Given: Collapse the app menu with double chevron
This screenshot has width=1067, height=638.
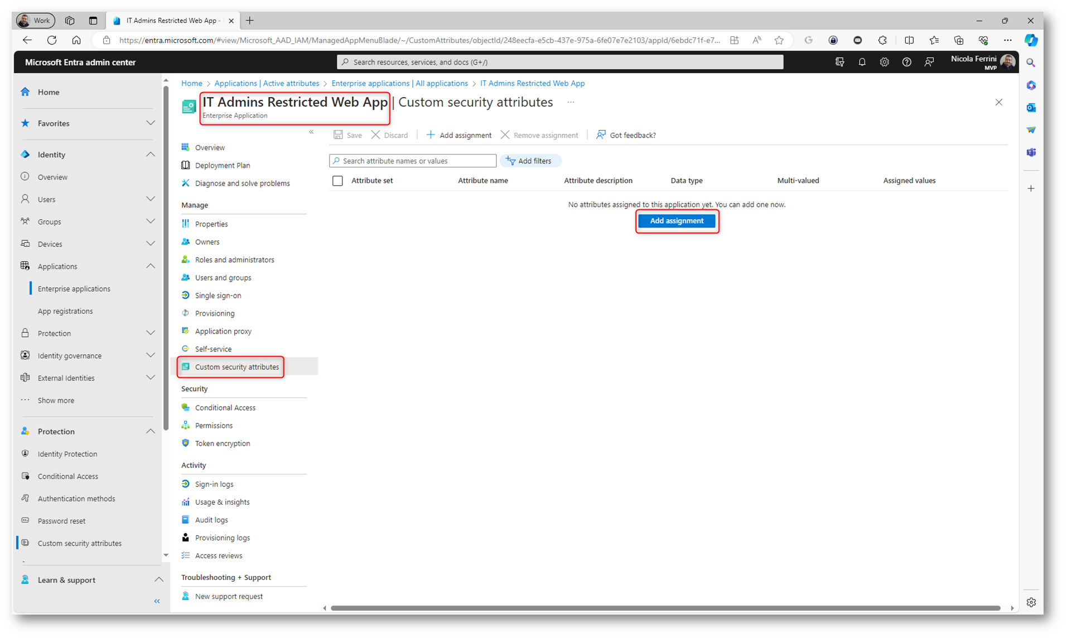Looking at the screenshot, I should (311, 132).
